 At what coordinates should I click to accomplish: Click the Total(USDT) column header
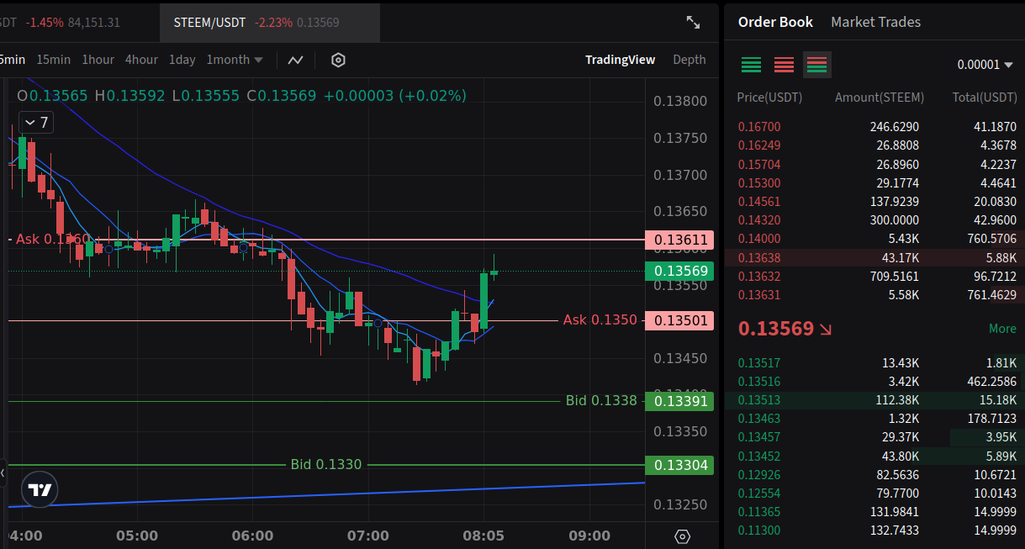tap(985, 98)
